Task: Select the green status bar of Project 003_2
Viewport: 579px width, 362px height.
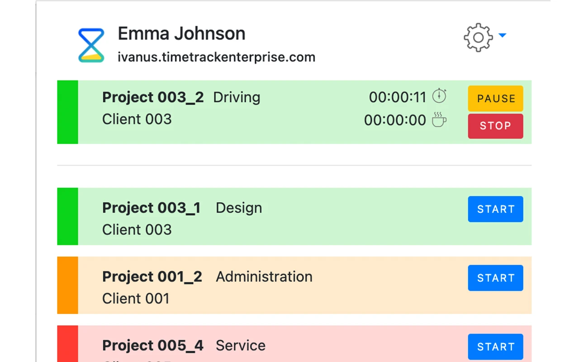Action: [67, 112]
